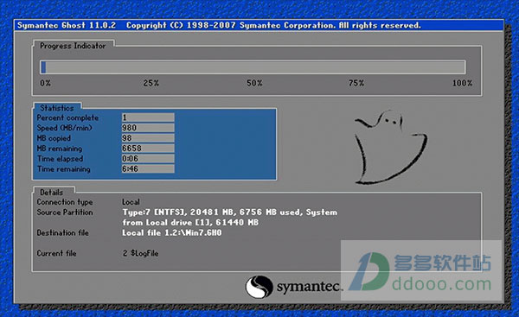Click the progress indicator bar
The image size is (519, 317).
click(253, 67)
